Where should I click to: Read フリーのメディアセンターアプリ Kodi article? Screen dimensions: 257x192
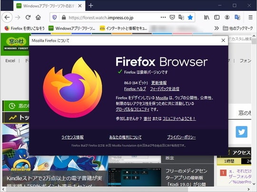pyautogui.click(x=187, y=178)
